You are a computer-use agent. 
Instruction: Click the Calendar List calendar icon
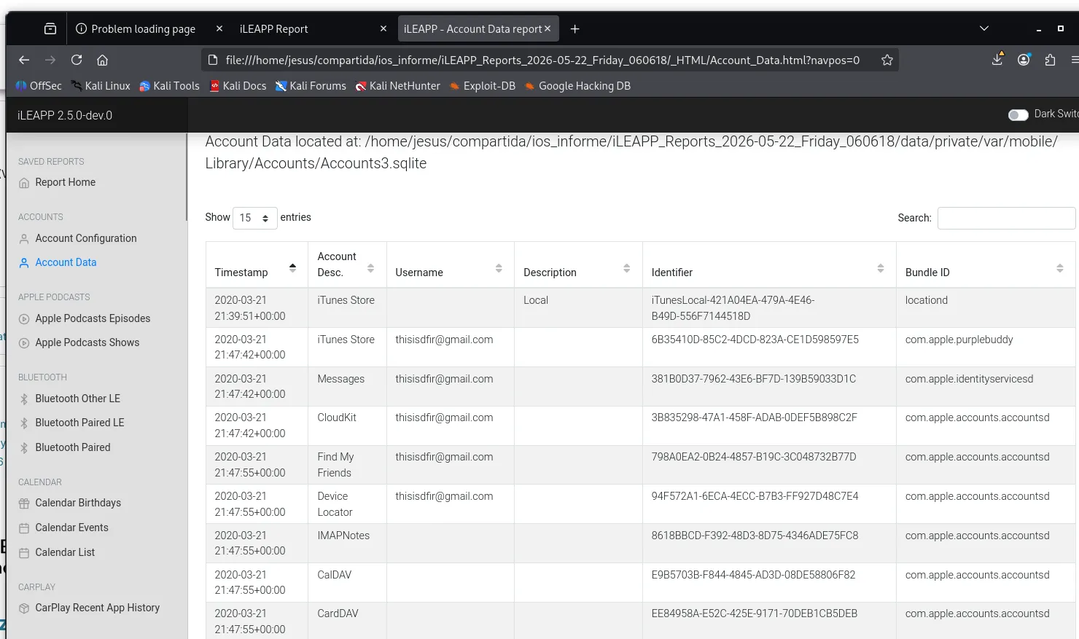tap(24, 553)
